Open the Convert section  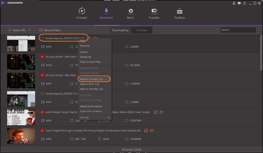(x=82, y=13)
